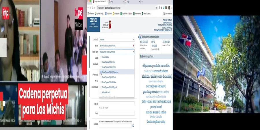The width and height of the screenshot is (260, 130).
Task: Focus the Ponente input field
Action: pos(117,113)
